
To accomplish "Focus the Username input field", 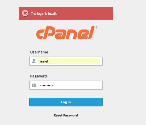I will (66, 61).
